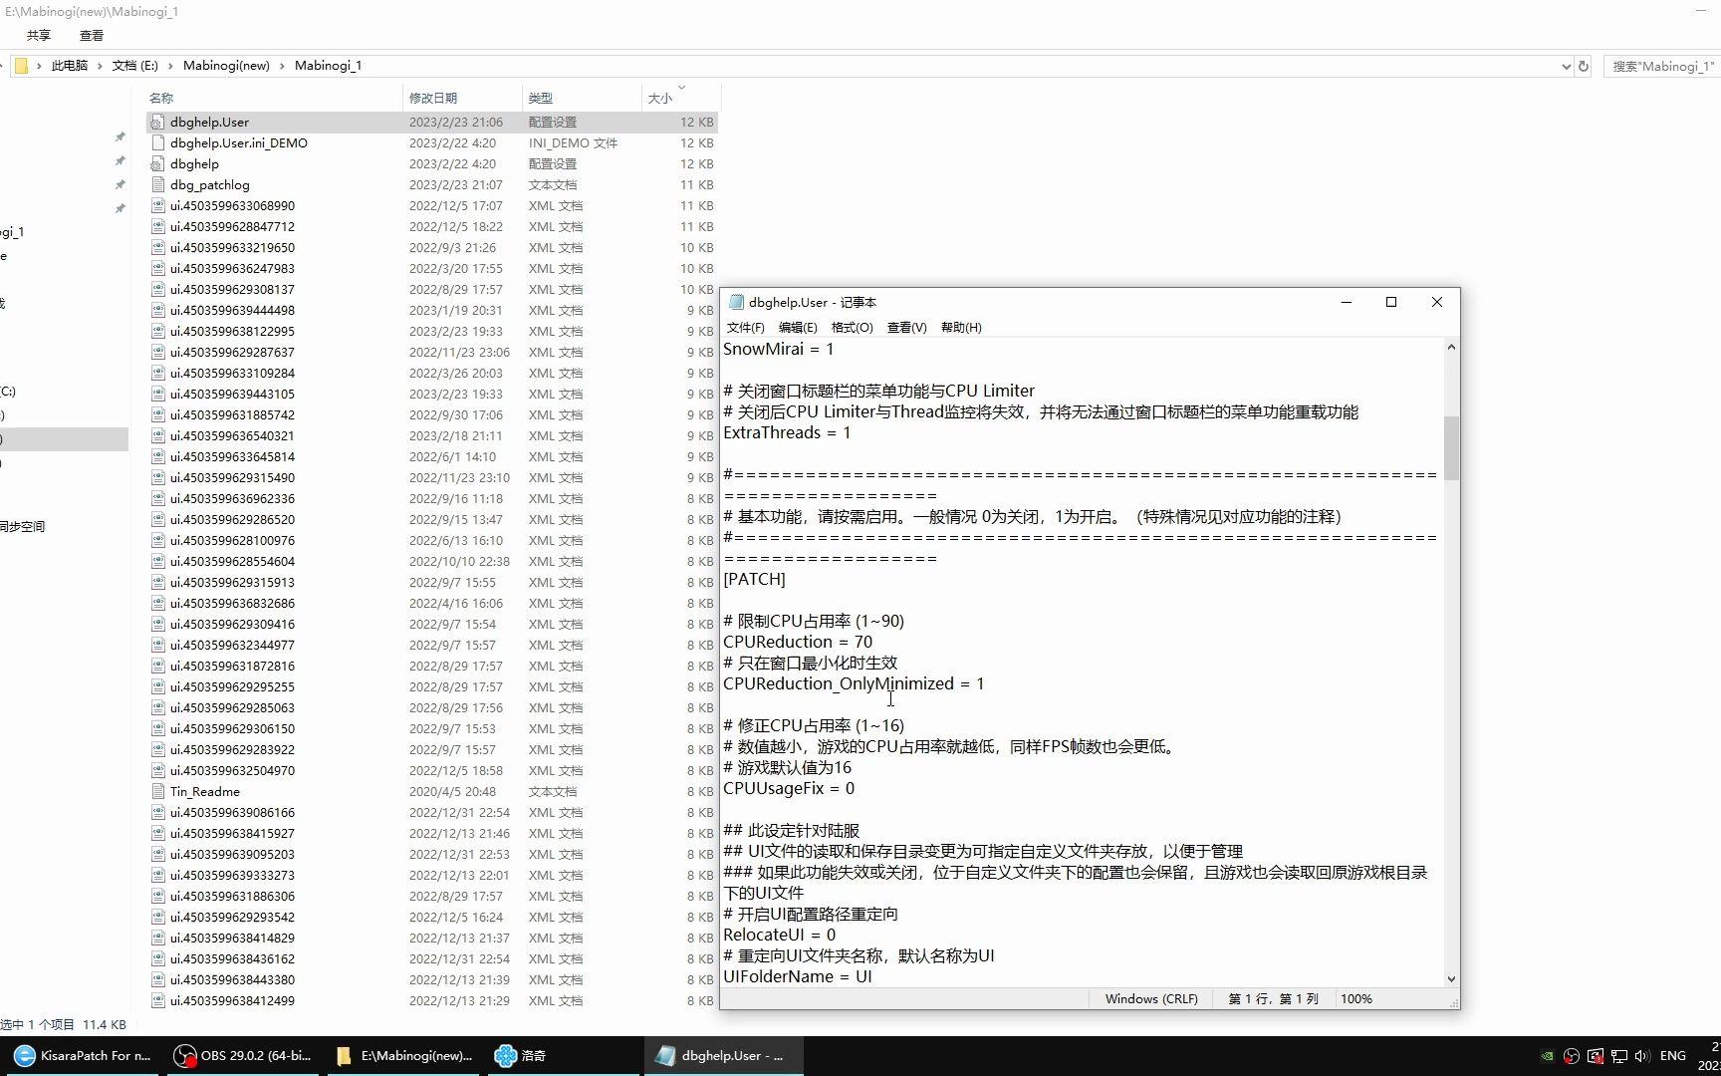
Task: Click [PATCH] section header in Notepad
Action: click(754, 579)
